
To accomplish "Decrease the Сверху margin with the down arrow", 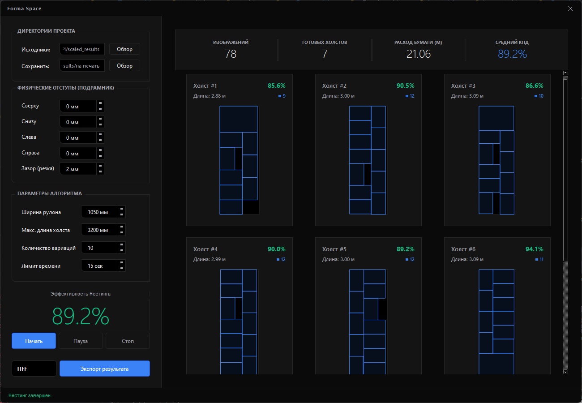I will pyautogui.click(x=100, y=109).
